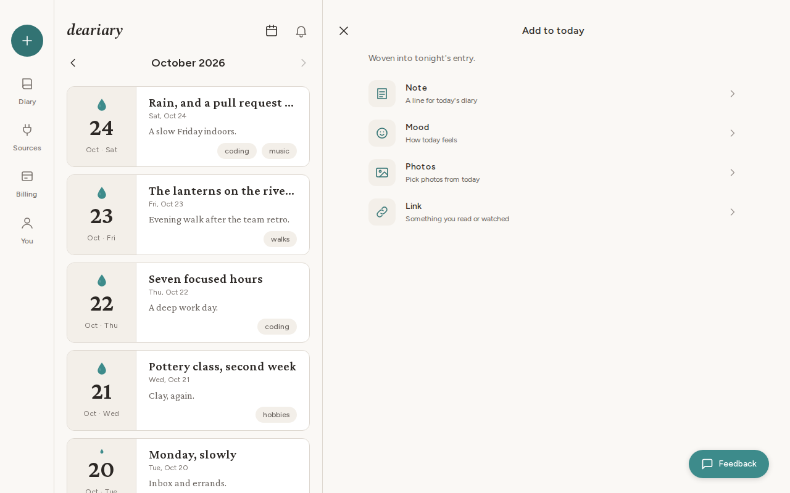790x493 pixels.
Task: Click the Note document icon
Action: [382, 94]
